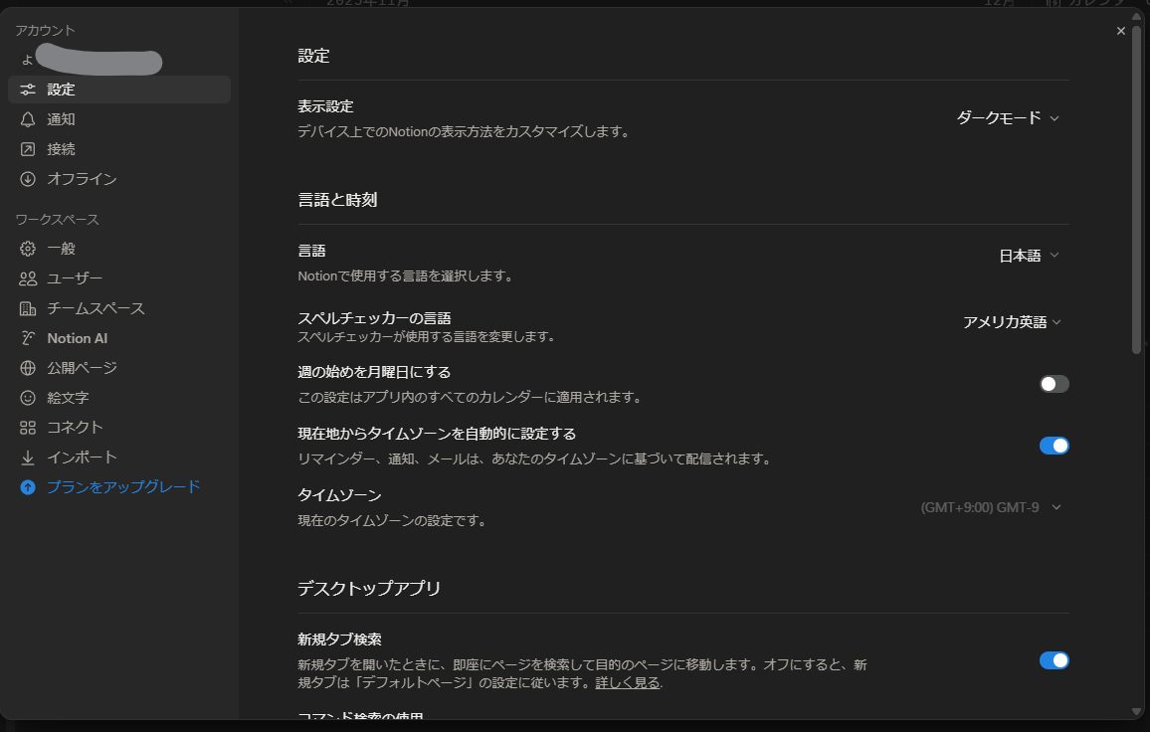This screenshot has width=1150, height=732.
Task: Click the smiley icon beside 絵文字
Action: pos(28,398)
